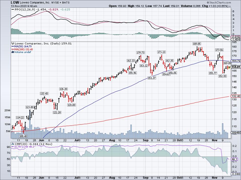Click the 155.77 low price label
241x180 pixels.
(213, 73)
